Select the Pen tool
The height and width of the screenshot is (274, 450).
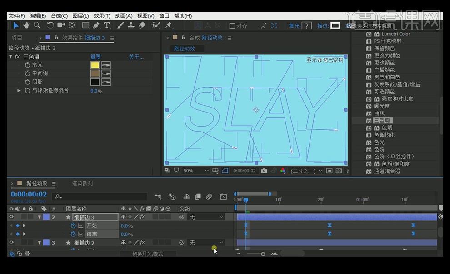click(97, 25)
